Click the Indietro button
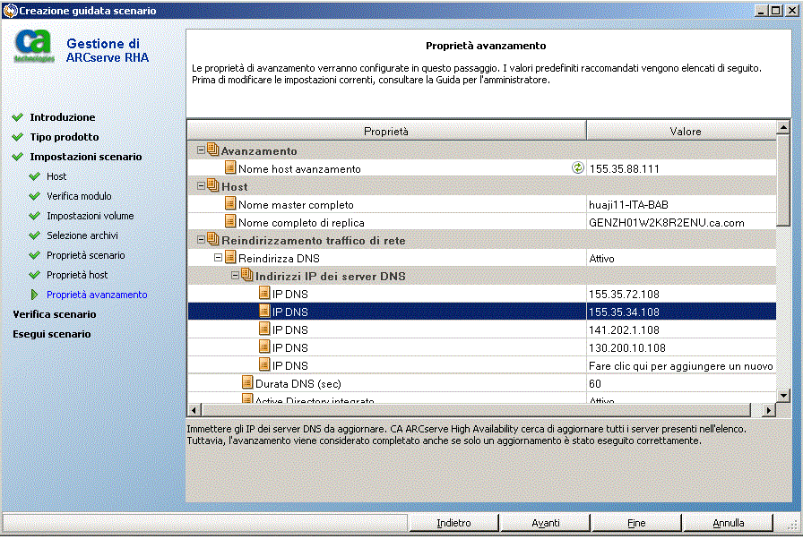803x539 pixels. coord(453,523)
